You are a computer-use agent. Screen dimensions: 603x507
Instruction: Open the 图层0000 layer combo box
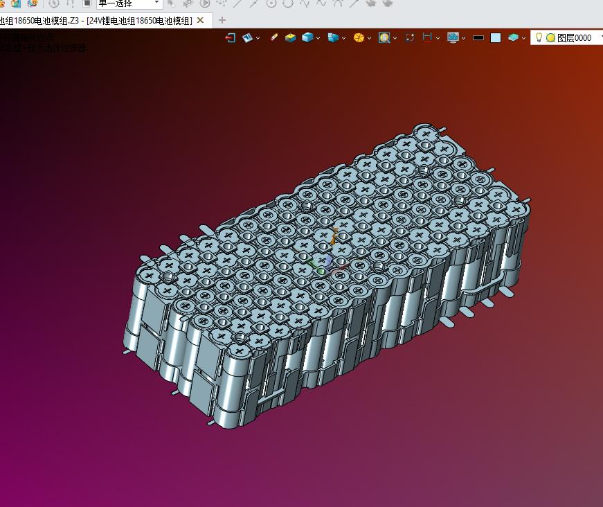[x=567, y=37]
